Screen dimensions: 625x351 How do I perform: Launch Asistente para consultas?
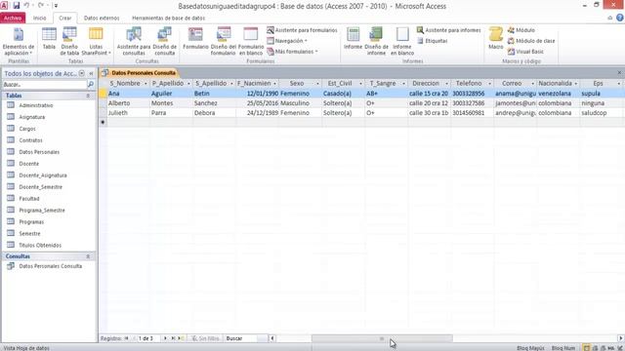[x=134, y=41]
